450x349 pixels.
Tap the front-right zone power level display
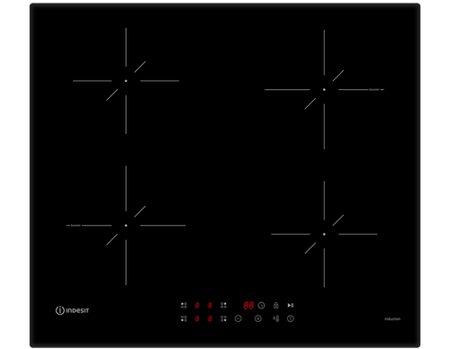point(210,318)
